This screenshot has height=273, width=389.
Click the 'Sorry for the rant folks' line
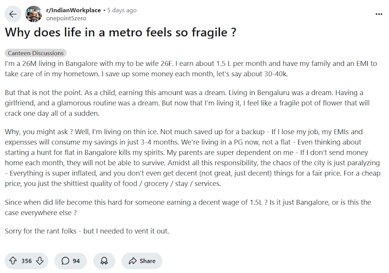click(87, 230)
